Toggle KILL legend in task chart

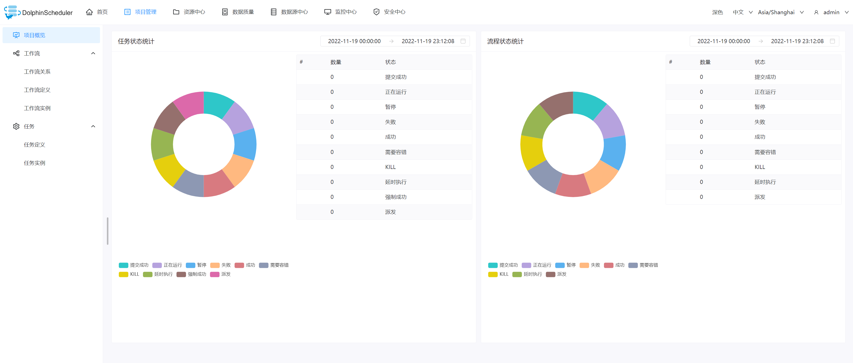pyautogui.click(x=129, y=274)
